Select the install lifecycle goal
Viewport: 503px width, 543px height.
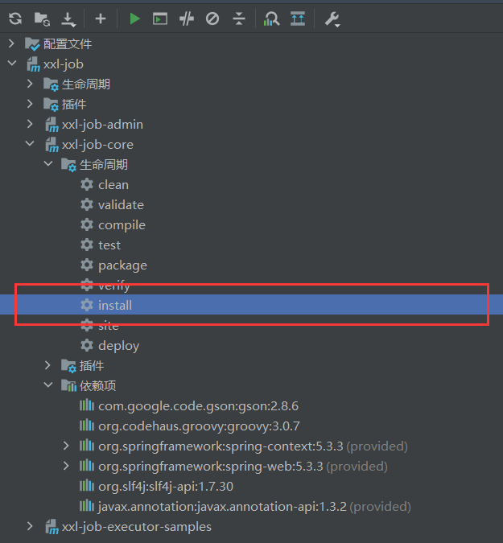tap(115, 306)
